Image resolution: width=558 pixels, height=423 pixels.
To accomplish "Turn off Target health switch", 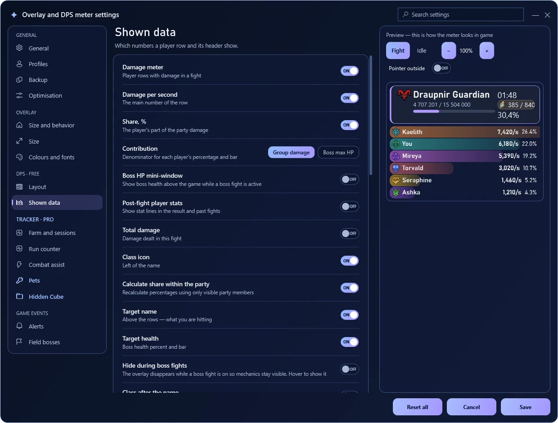I will pos(350,342).
